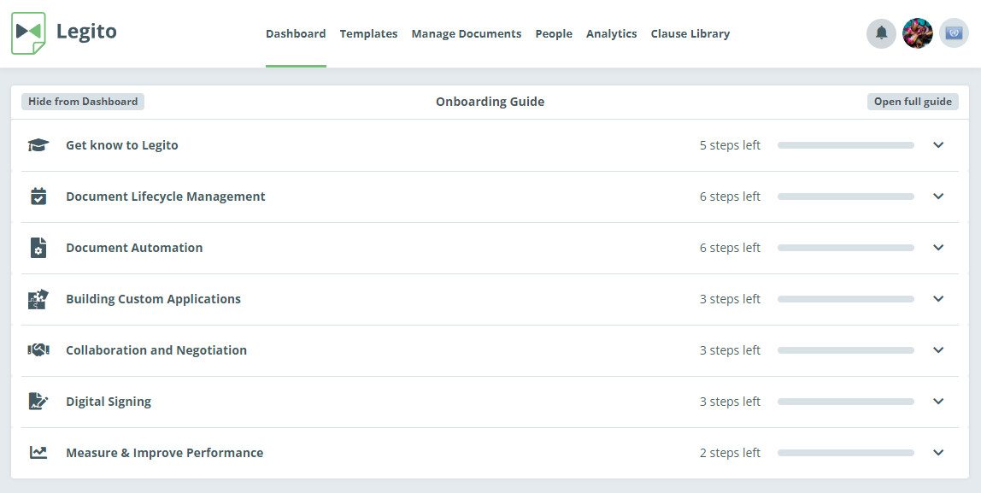
Task: Click the graduation cap icon
Action: (x=38, y=145)
